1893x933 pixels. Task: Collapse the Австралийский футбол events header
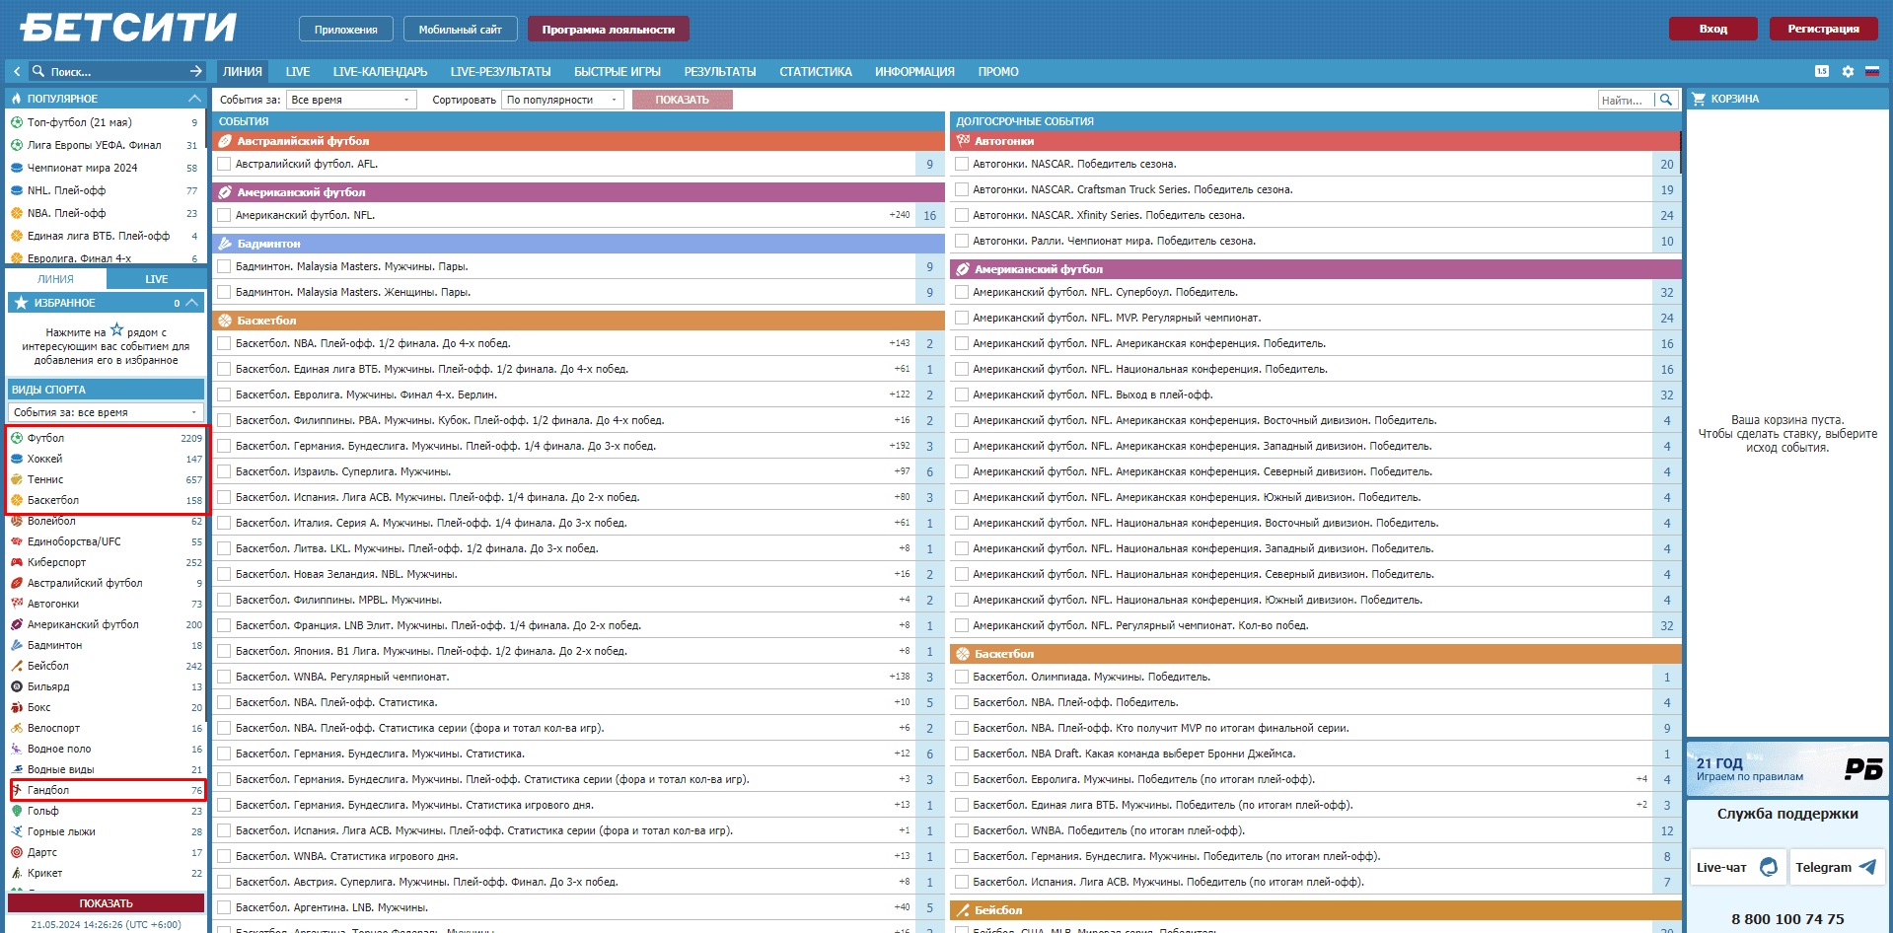point(578,141)
